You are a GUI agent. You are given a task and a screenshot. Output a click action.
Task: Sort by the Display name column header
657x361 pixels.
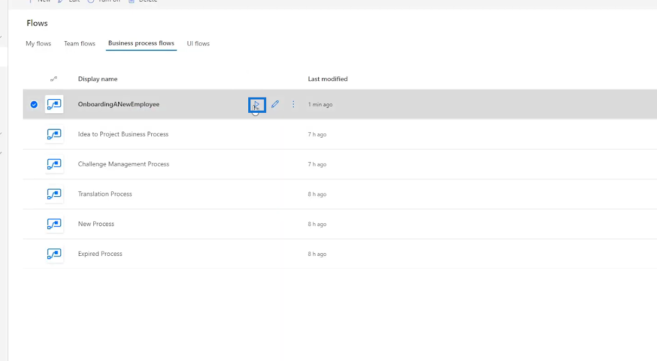click(x=98, y=79)
